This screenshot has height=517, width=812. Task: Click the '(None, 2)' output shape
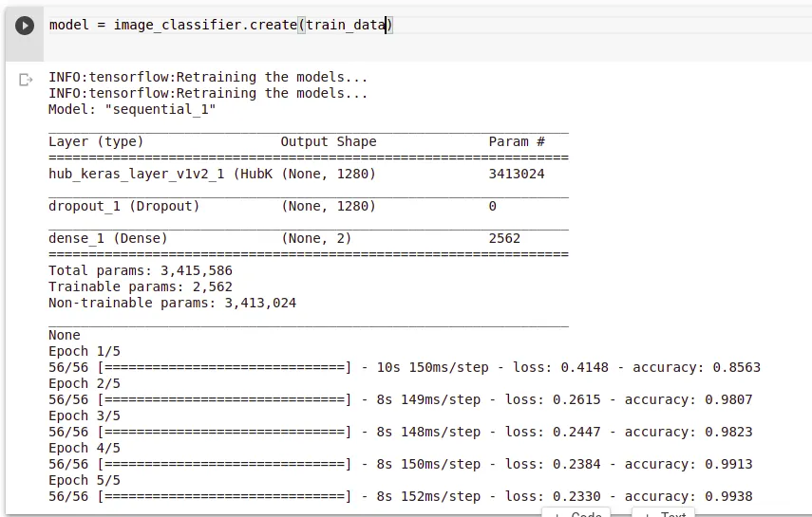pyautogui.click(x=316, y=238)
